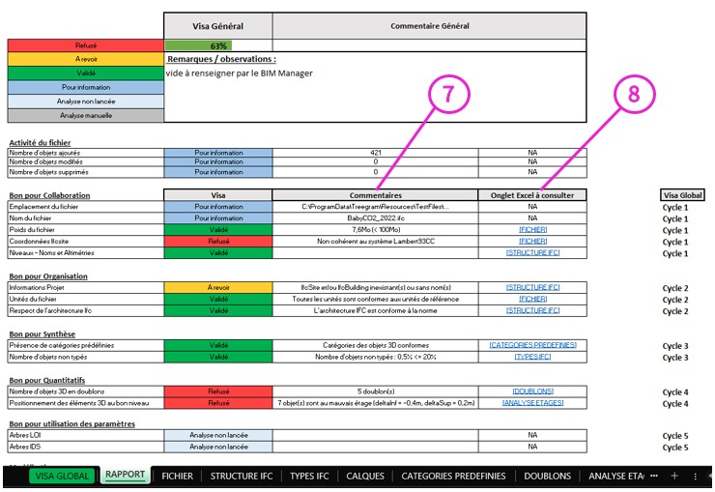This screenshot has width=715, height=492.
Task: Select the green Validé legend cell
Action: coord(86,72)
